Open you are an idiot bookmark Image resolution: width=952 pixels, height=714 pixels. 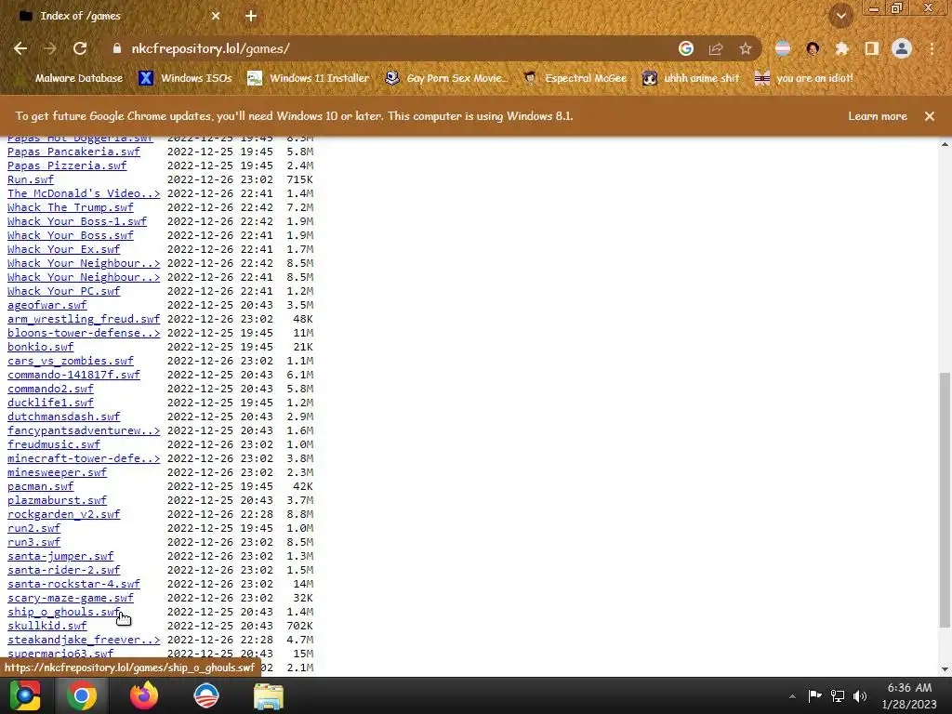point(803,78)
